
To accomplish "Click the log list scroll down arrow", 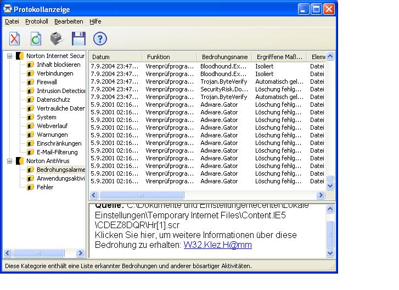I will point(330,186).
